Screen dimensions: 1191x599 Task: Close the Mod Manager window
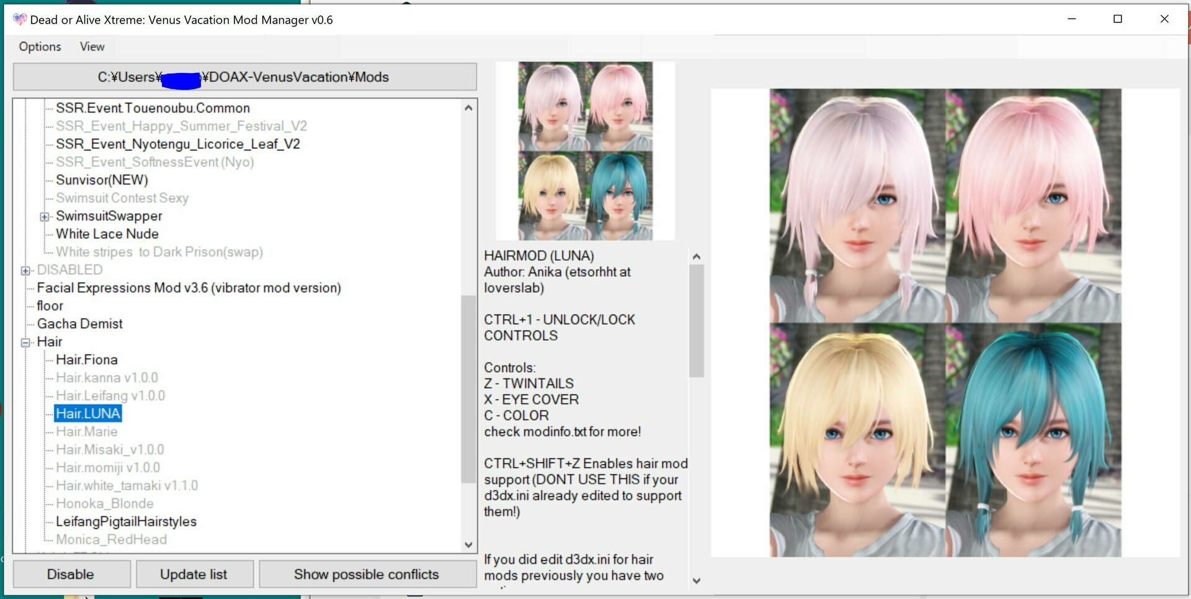1164,19
